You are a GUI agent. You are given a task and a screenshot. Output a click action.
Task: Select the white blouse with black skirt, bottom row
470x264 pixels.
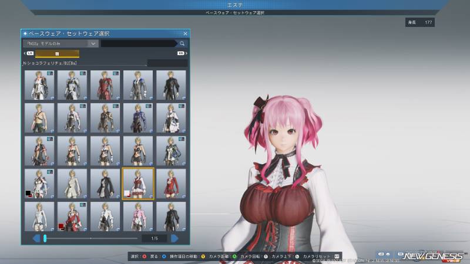[105, 216]
